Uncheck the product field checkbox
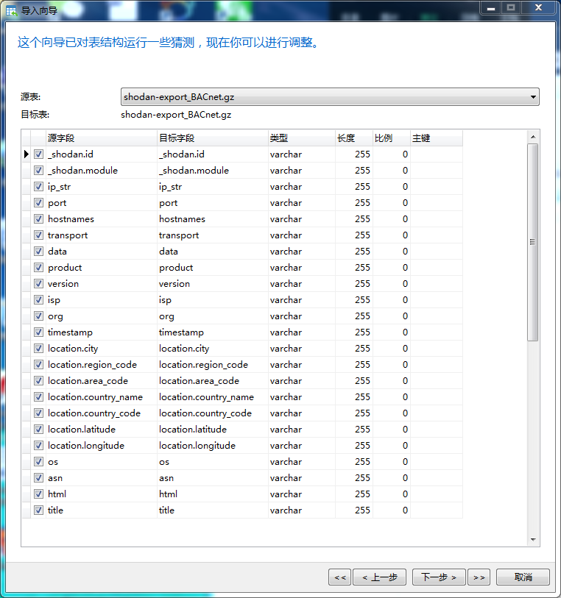The height and width of the screenshot is (598, 561). 38,267
